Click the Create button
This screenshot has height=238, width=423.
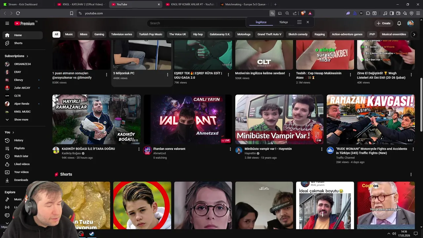click(x=383, y=23)
